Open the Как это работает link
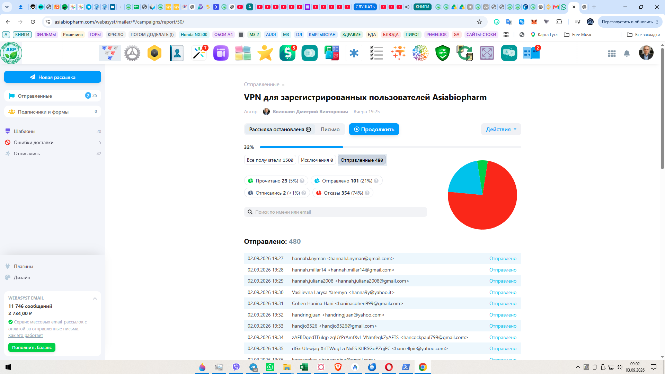This screenshot has width=665, height=374. 26,335
